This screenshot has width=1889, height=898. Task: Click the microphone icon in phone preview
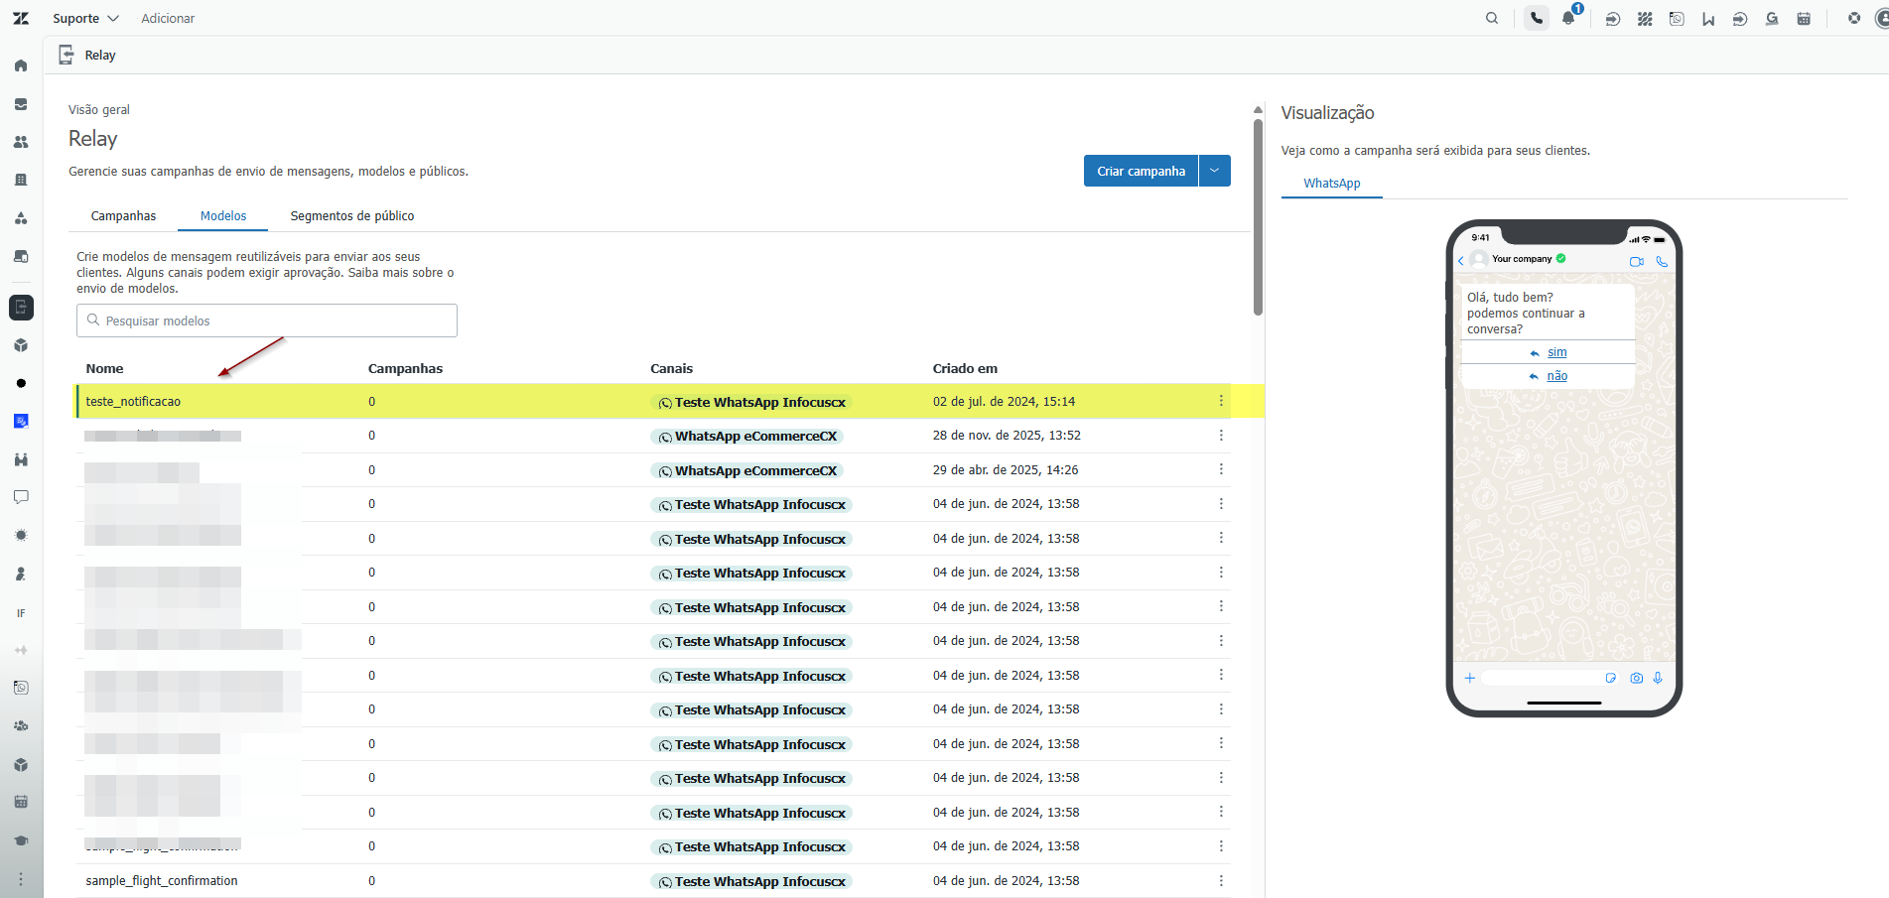(1658, 678)
